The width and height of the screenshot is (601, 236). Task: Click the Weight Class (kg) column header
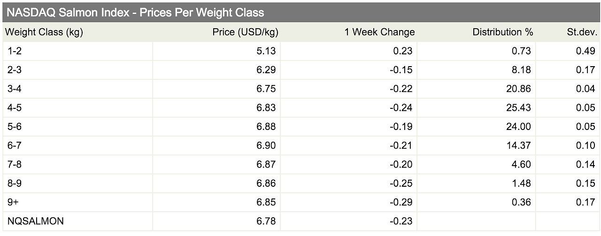tap(44, 32)
